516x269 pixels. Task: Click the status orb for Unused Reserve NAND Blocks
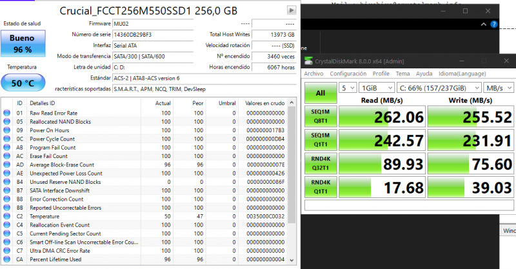(6, 182)
